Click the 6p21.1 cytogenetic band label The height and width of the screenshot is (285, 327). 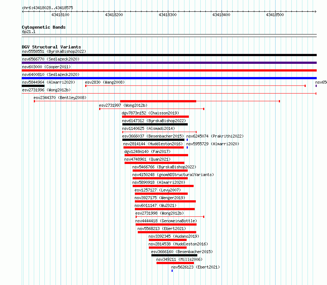pyautogui.click(x=29, y=32)
